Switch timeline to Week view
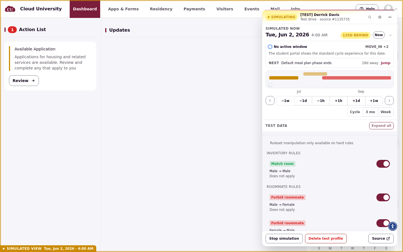 386,112
